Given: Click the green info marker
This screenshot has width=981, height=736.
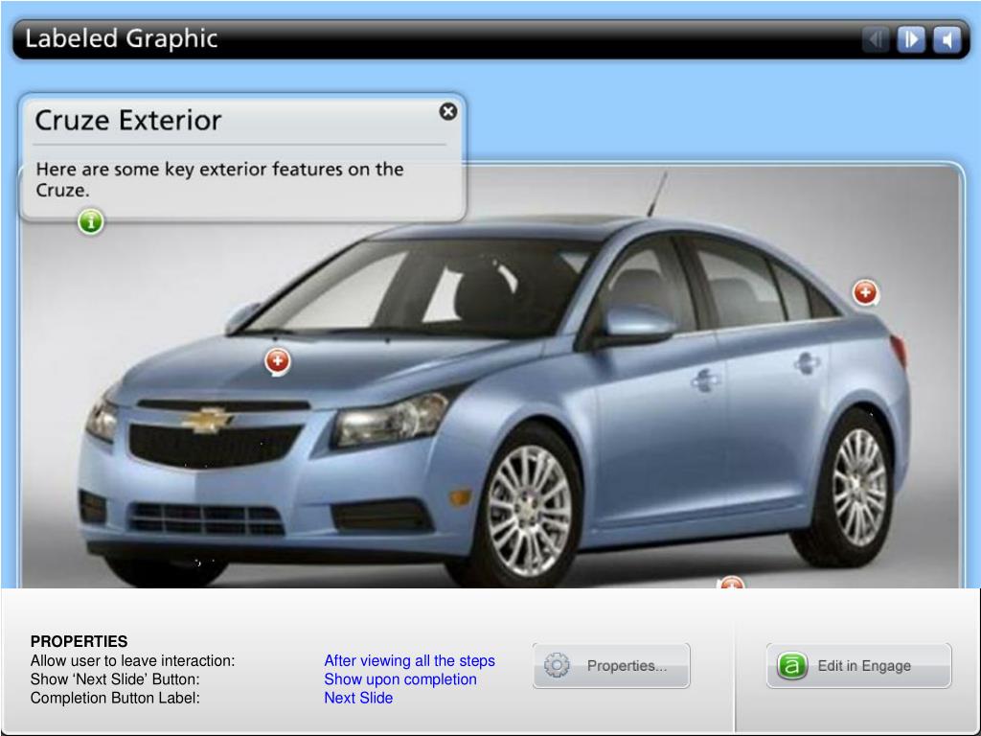Looking at the screenshot, I should pos(91,221).
